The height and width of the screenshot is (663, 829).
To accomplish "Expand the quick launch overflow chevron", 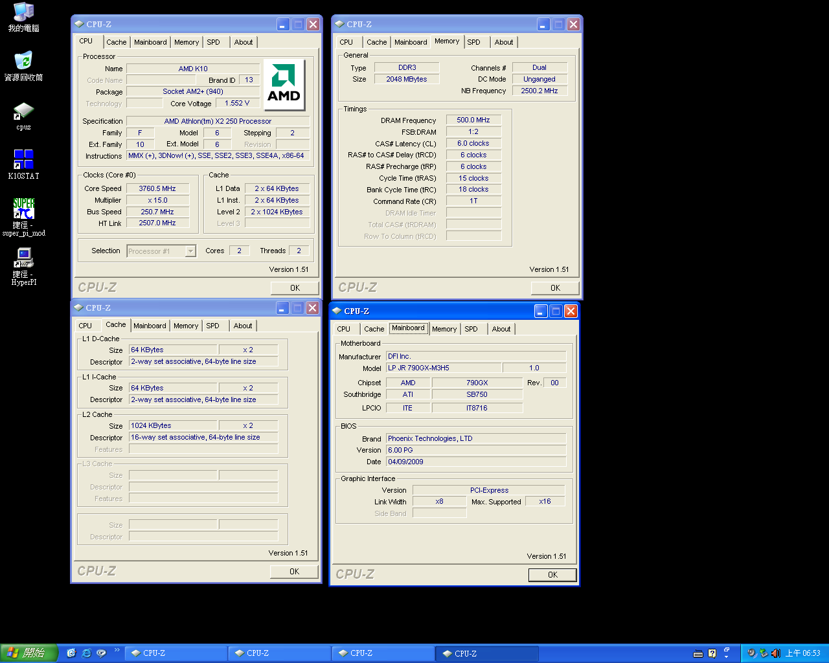I will tap(117, 650).
